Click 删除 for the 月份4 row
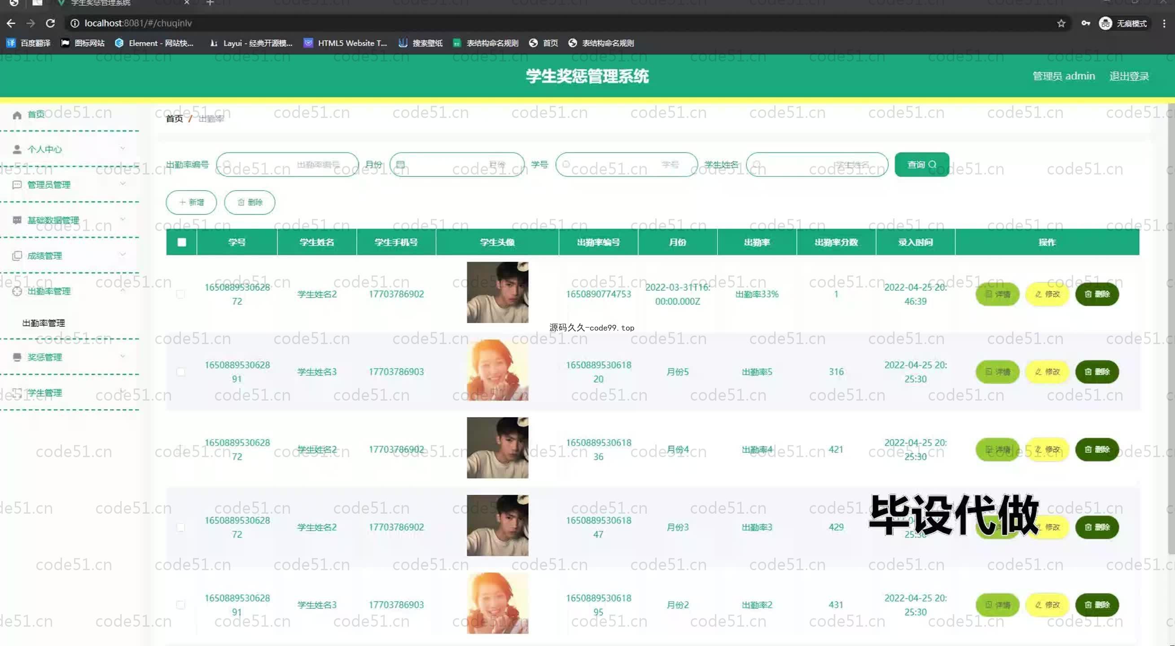 (x=1097, y=450)
